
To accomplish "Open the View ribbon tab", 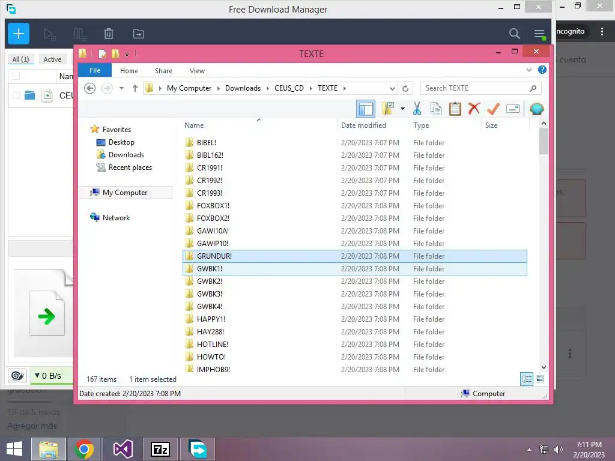I will [197, 71].
